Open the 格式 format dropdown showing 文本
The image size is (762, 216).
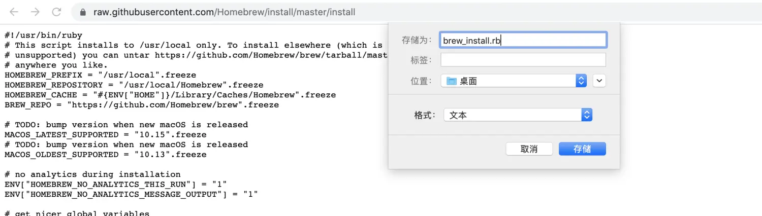[518, 115]
